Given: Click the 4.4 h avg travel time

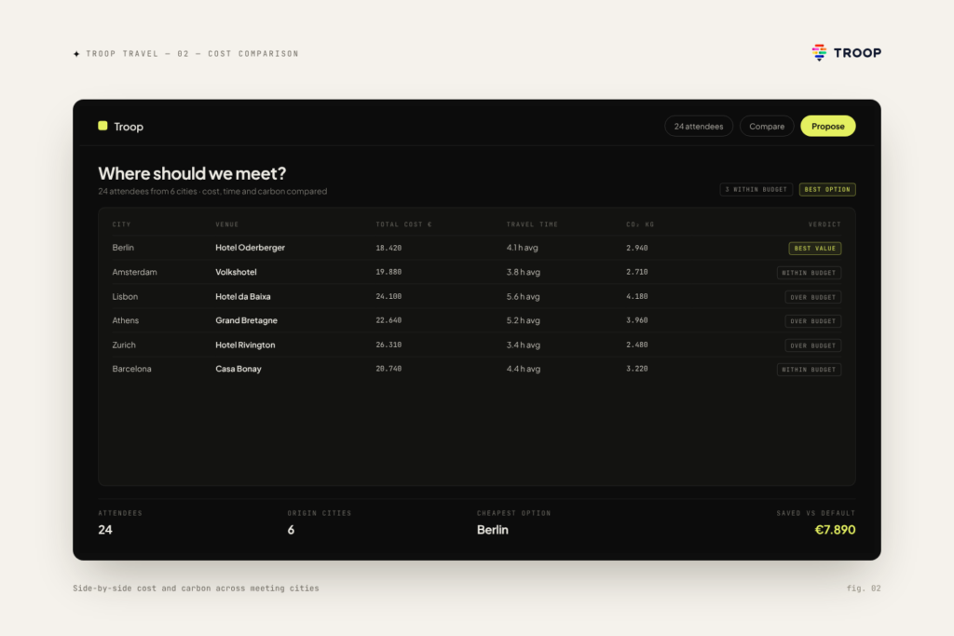Looking at the screenshot, I should point(524,369).
